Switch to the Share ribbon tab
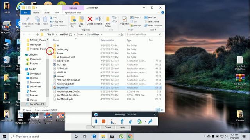The height and width of the screenshot is (140, 250). 47,12
